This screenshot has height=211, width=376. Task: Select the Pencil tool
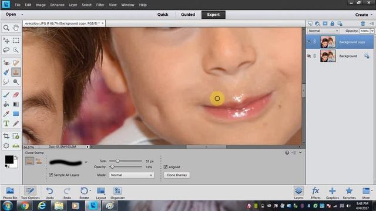16,124
